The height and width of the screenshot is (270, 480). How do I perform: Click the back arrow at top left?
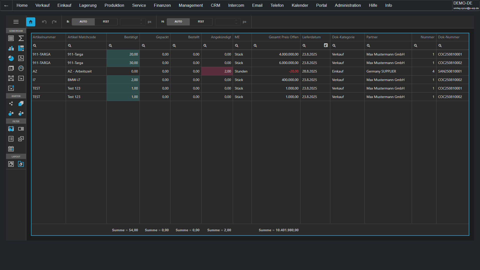[x=6, y=5]
